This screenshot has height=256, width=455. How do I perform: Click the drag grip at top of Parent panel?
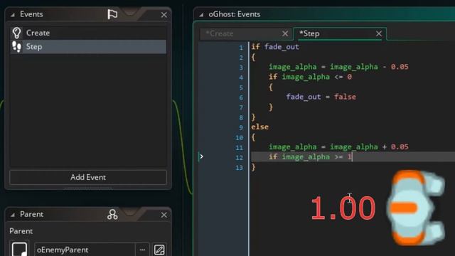pos(130,212)
